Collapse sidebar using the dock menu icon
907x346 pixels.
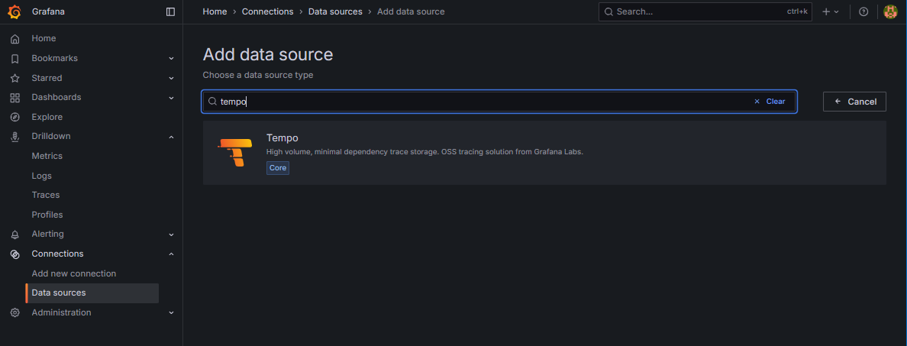(x=170, y=11)
